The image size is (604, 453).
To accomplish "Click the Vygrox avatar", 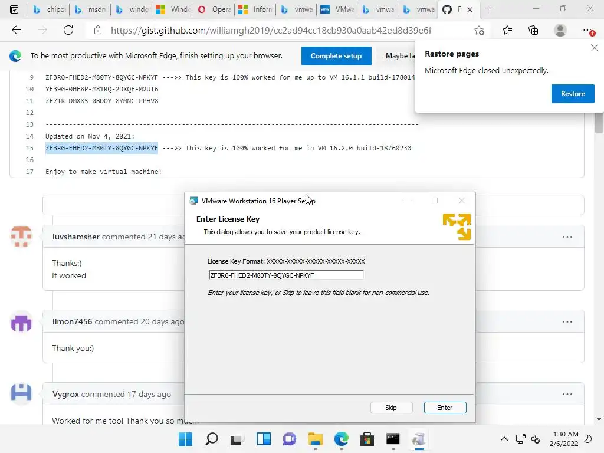I will click(21, 393).
